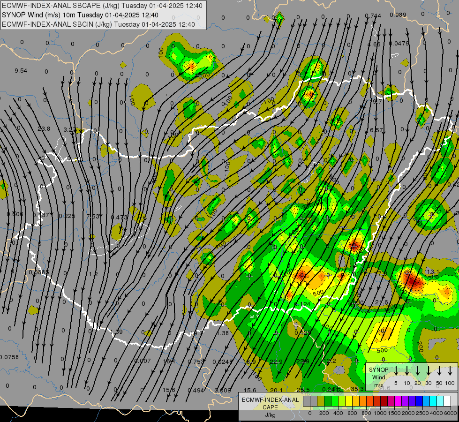Click the wind arrow above 30 in legend

pyautogui.click(x=429, y=371)
